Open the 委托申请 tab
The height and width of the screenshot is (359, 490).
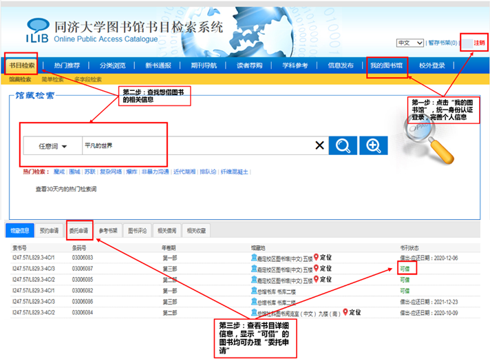[x=78, y=231]
